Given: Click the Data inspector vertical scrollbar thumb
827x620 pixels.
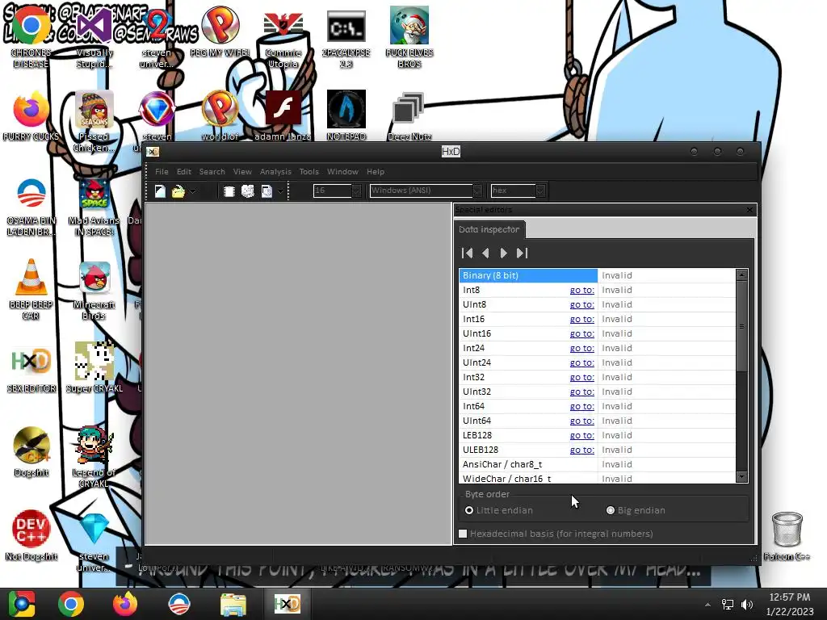Looking at the screenshot, I should [741, 326].
